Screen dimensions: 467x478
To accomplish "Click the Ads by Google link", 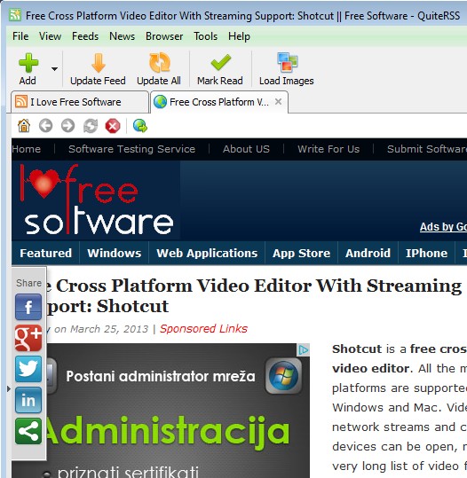I will pos(443,227).
